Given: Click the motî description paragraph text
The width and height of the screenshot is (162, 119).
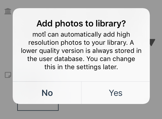Looking at the screenshot, I should click(81, 51).
